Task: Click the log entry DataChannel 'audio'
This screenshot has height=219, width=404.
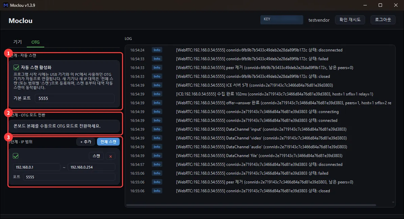Action: point(262,147)
